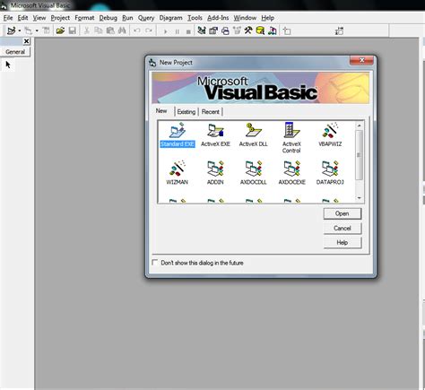The height and width of the screenshot is (390, 425).
Task: Click the Help button in dialog
Action: (x=343, y=243)
